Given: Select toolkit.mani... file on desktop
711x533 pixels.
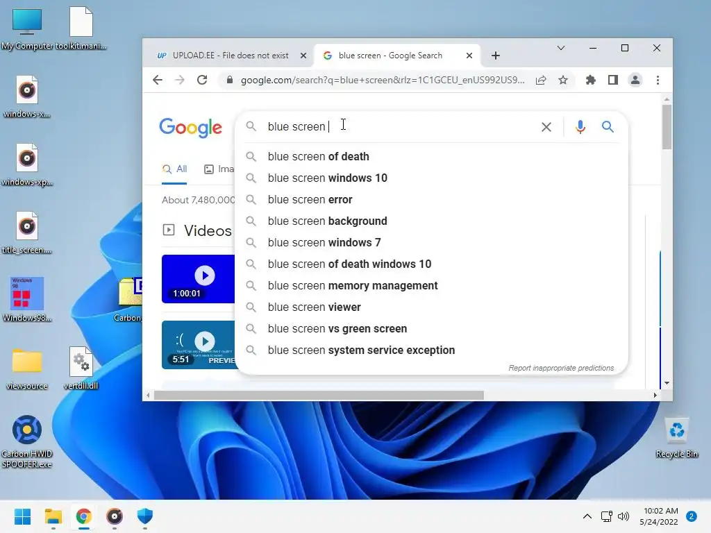Looking at the screenshot, I should (x=81, y=29).
